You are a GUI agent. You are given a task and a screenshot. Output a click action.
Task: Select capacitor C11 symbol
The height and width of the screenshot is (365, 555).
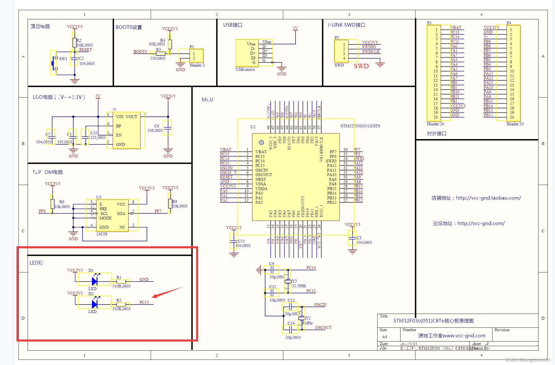pyautogui.click(x=233, y=241)
